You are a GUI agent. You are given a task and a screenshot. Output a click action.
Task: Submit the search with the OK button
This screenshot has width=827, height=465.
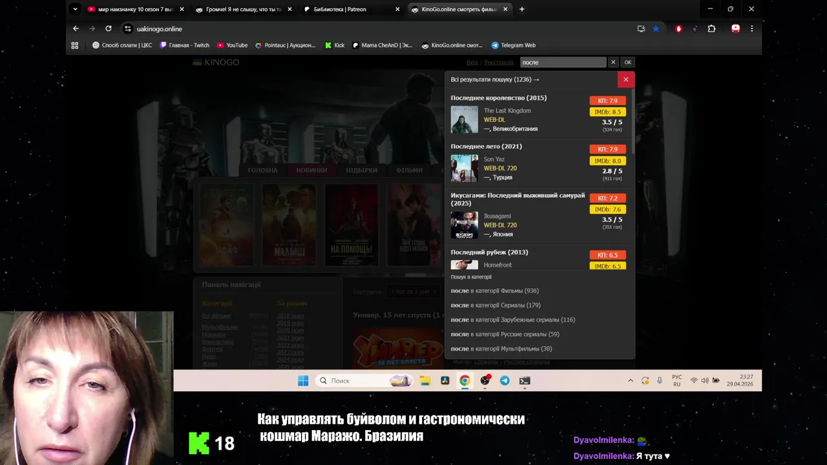[627, 62]
